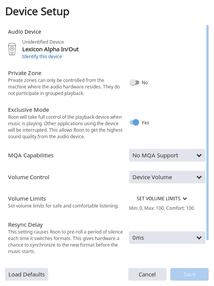Open the 0ms resync delay dropdown
Screen dimensions: 214x286
(x=167, y=237)
